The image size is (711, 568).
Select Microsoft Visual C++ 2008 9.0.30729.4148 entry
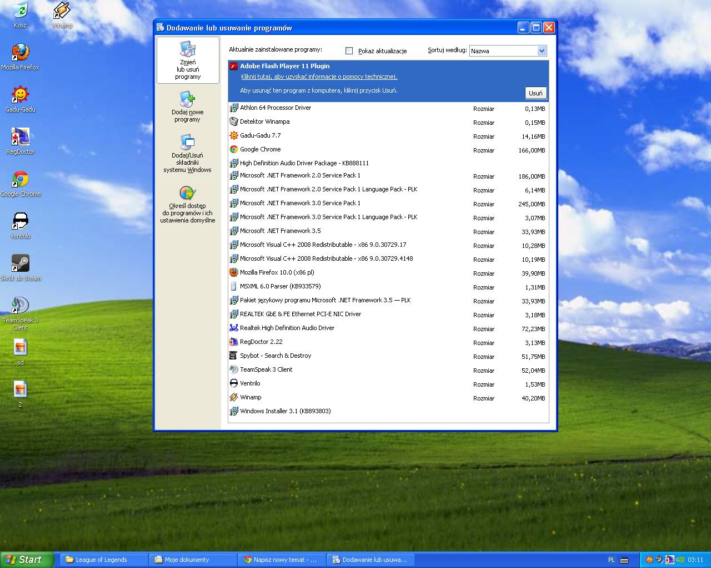tap(388, 259)
